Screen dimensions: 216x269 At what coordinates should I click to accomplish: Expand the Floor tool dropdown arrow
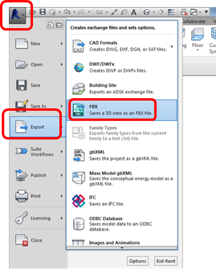[x=197, y=50]
